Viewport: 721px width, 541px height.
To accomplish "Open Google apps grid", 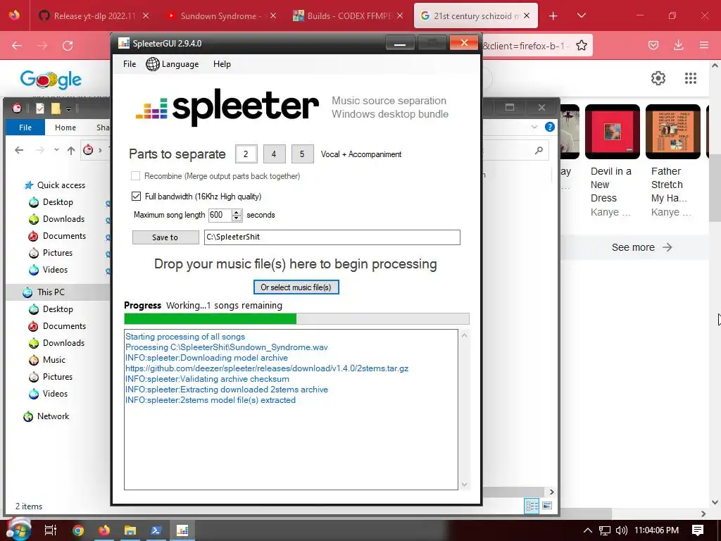I will [x=690, y=78].
